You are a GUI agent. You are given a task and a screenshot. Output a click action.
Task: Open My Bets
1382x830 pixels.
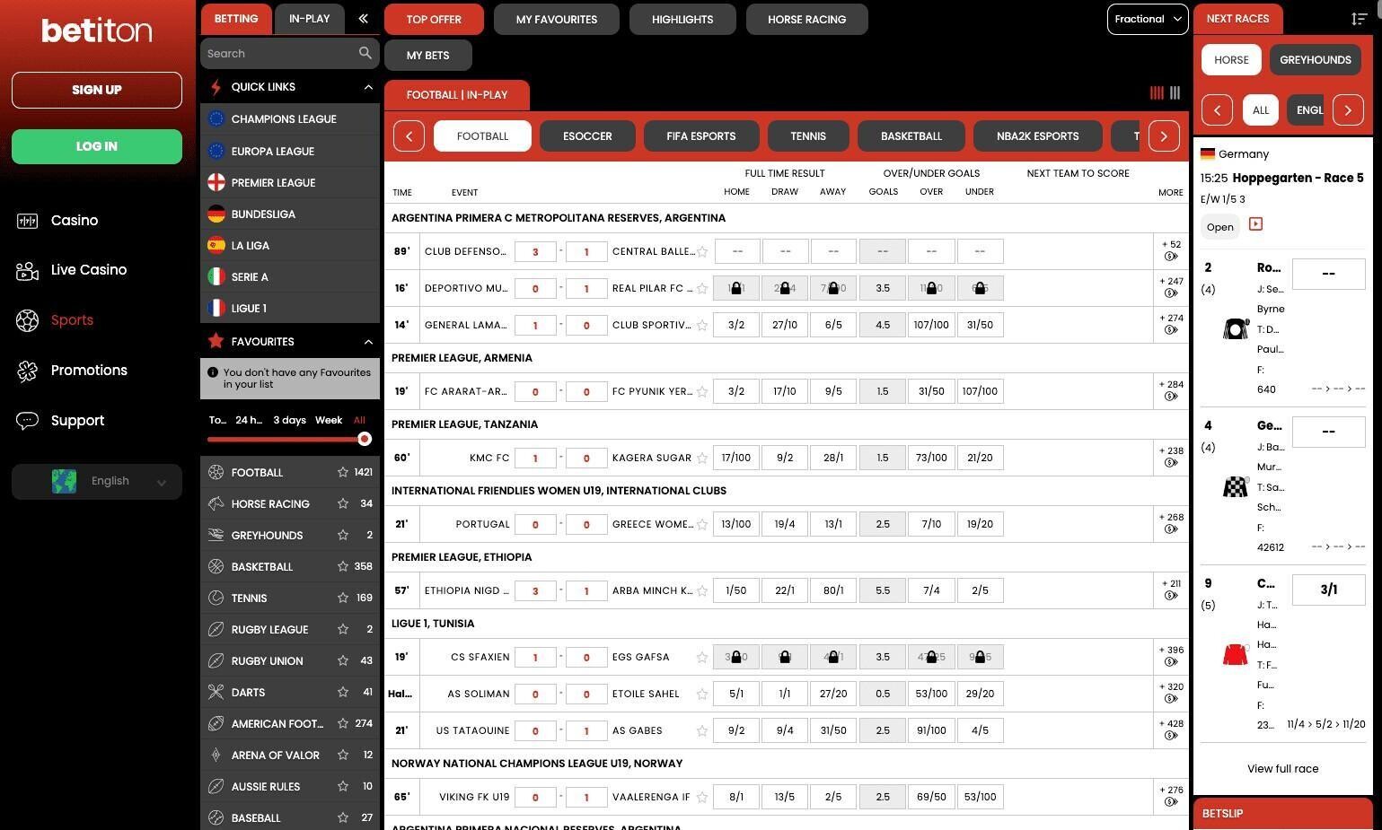(427, 55)
